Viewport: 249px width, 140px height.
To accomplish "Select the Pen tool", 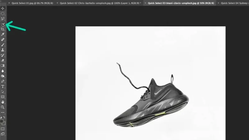I will tap(2, 81).
